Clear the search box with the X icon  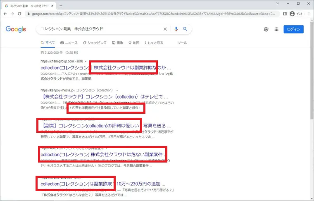tap(165, 29)
